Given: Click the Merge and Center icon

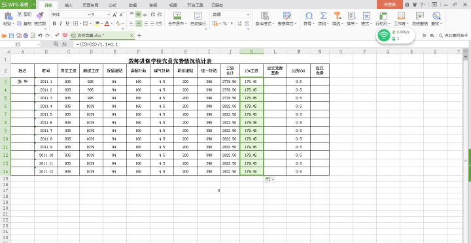Looking at the screenshot, I should click(177, 16).
